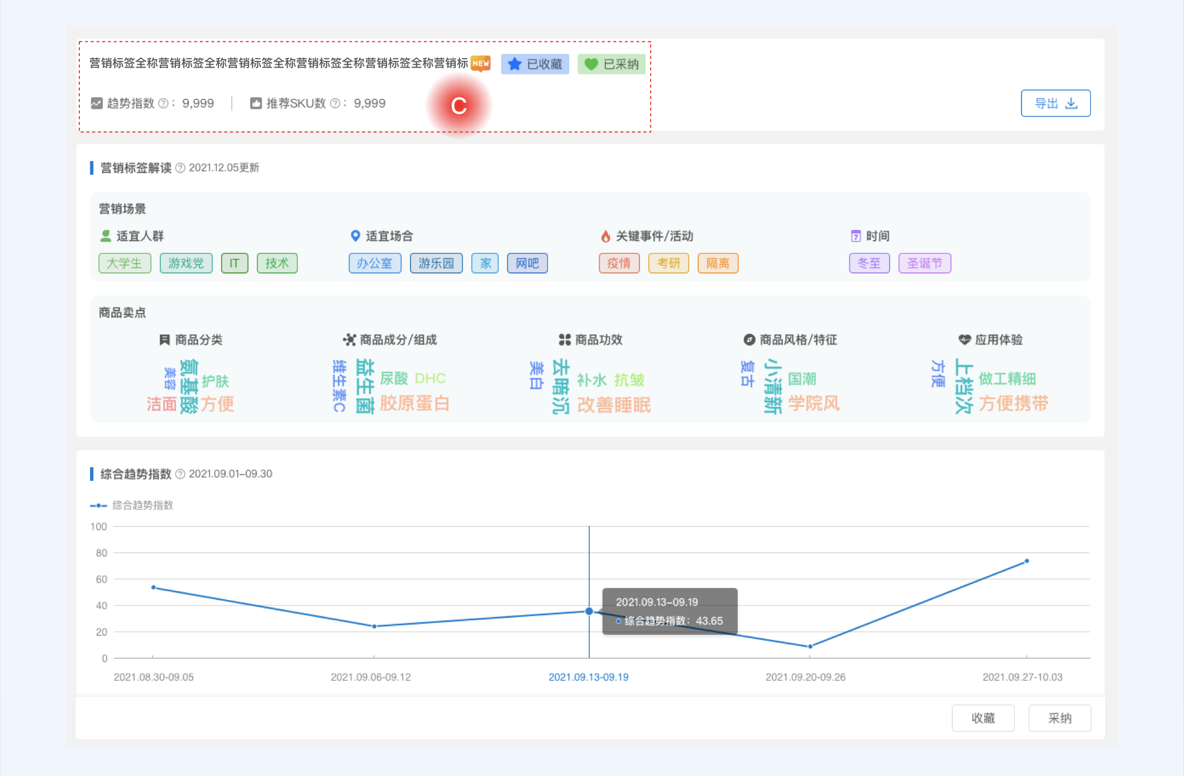
Task: Click the 趋势指数 help question icon
Action: click(163, 103)
